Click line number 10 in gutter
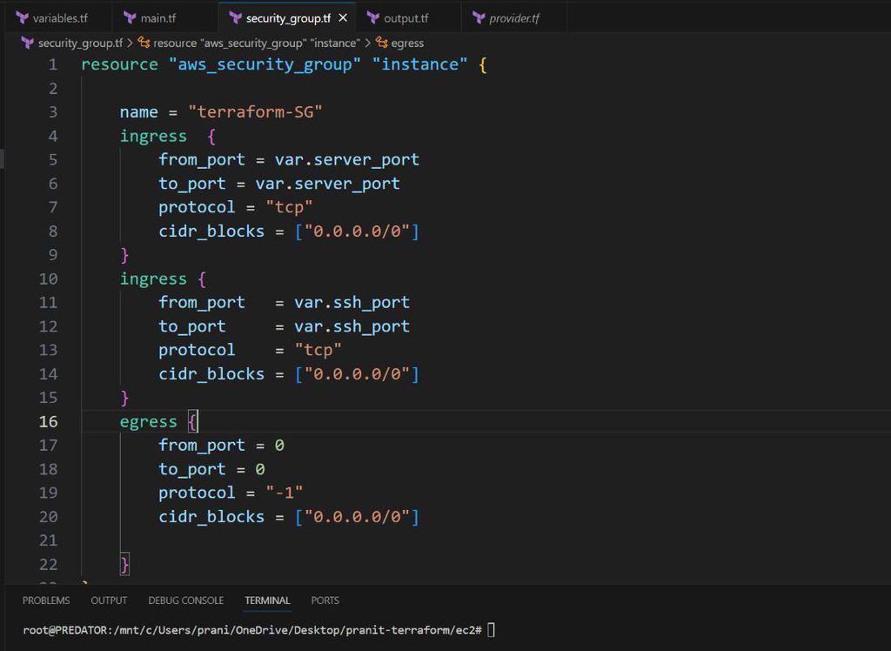The height and width of the screenshot is (651, 891). [49, 279]
